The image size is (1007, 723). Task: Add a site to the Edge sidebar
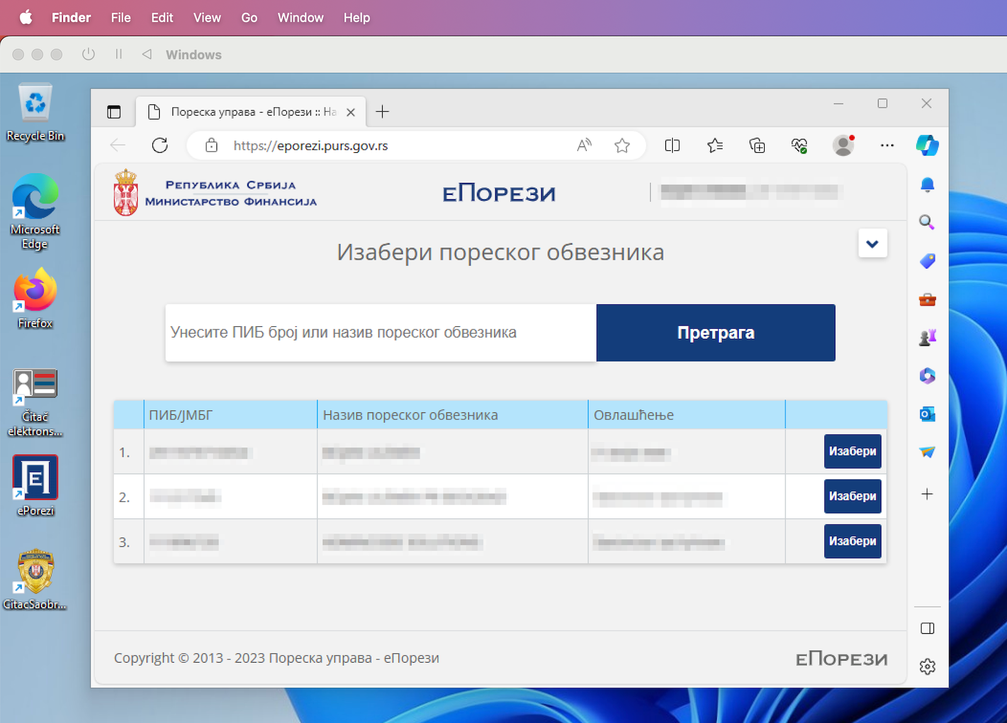pyautogui.click(x=927, y=494)
